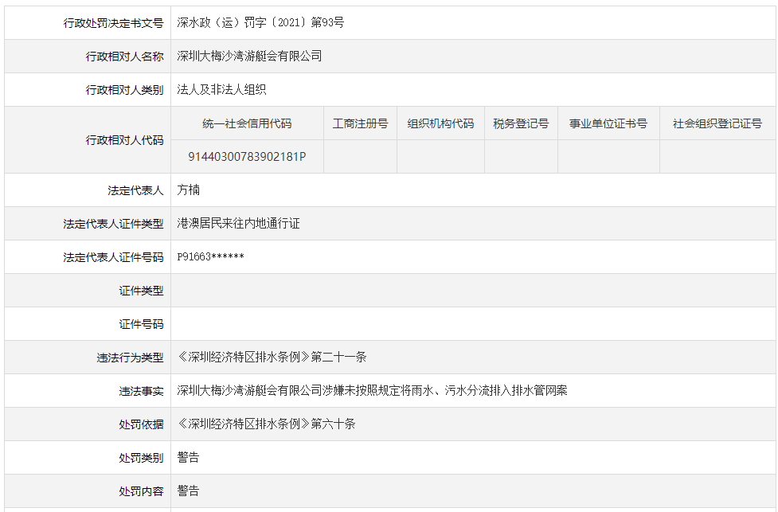Click the value 《深圳经济特区排水条例》第二十一条
This screenshot has width=778, height=512.
click(x=272, y=357)
